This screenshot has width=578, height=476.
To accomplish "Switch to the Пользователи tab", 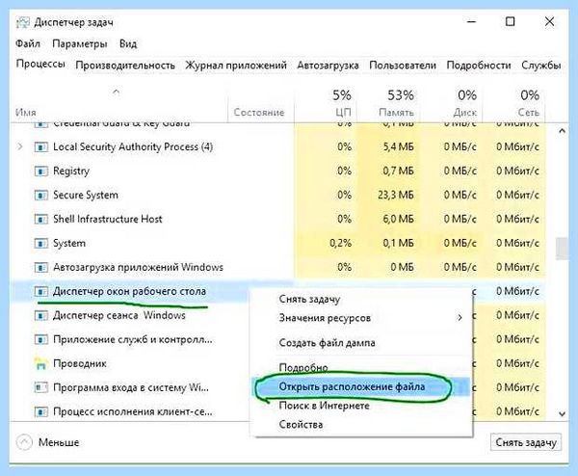I will click(x=403, y=66).
